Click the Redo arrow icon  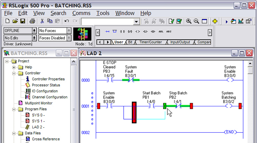tap(75, 21)
